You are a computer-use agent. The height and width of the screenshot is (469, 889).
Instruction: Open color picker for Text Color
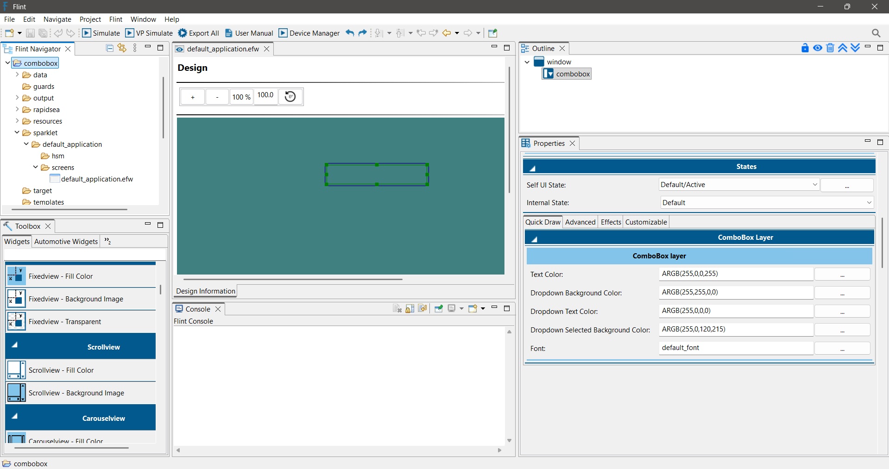tap(842, 274)
